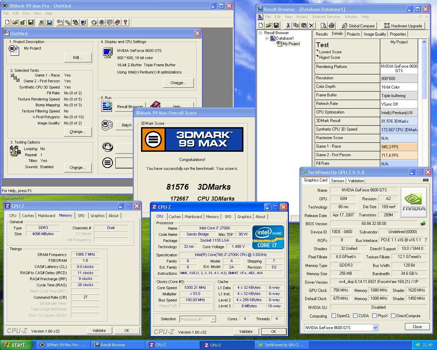Click Change... under Selected Tests
Viewport: 437px width, 350px height.
77,132
